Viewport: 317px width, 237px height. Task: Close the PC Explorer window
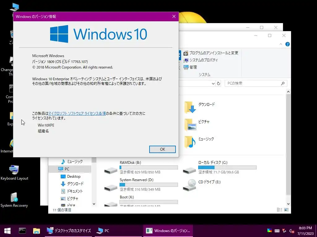tap(284, 36)
